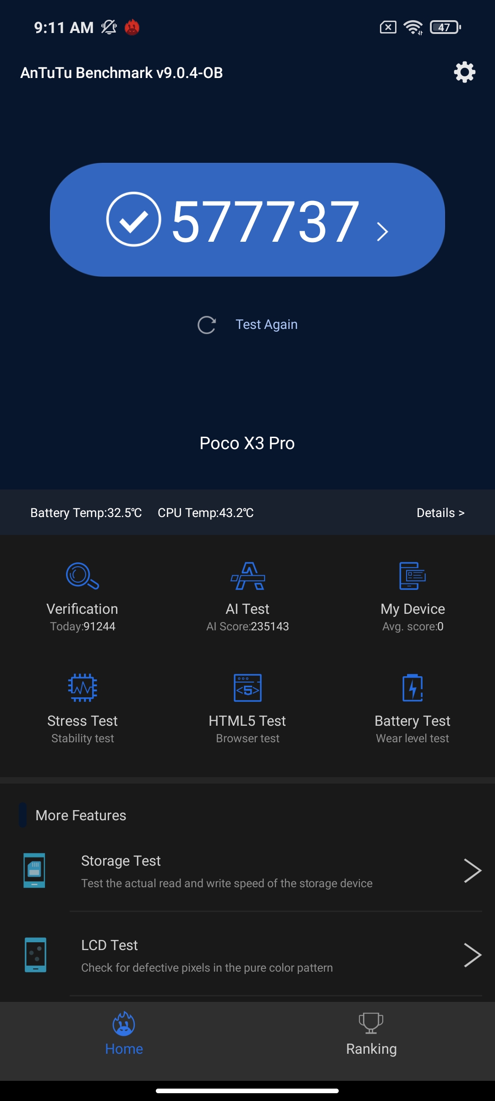Open the Battery Test icon
495x1101 pixels.
click(412, 687)
